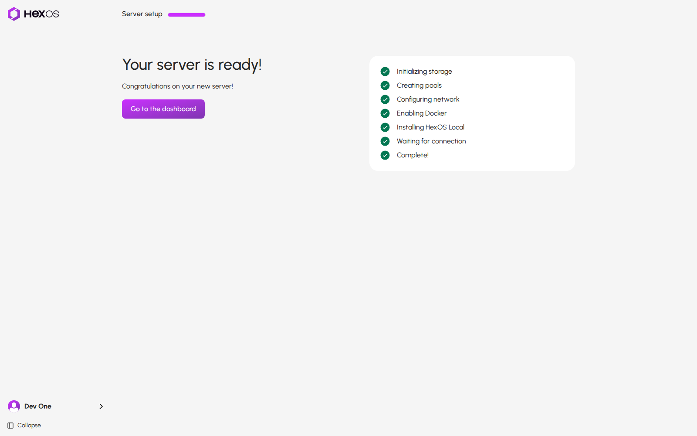Click the Server setup progress bar
Viewport: 697px width, 436px height.
(186, 15)
